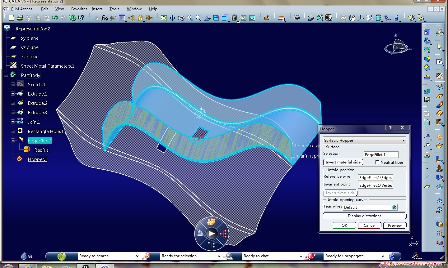Toggle the Neutral fiber checkbox

tap(377, 162)
